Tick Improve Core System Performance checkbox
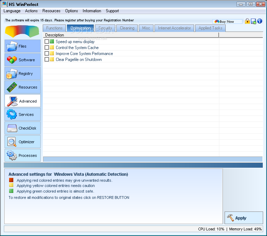This screenshot has width=267, height=236. point(47,53)
